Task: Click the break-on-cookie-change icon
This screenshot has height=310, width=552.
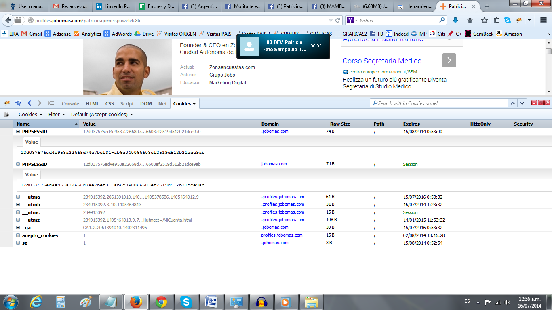Action: click(x=6, y=115)
